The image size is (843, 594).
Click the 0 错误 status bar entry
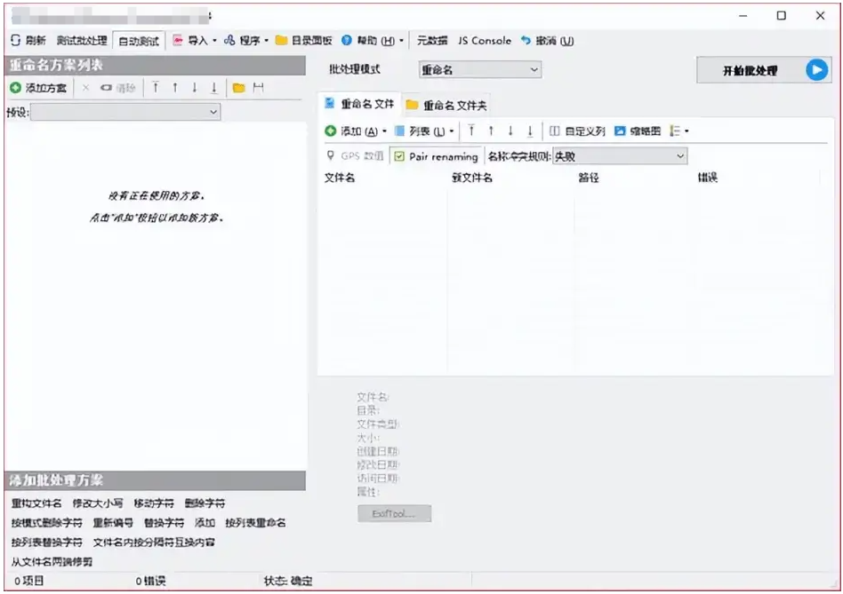(x=150, y=581)
